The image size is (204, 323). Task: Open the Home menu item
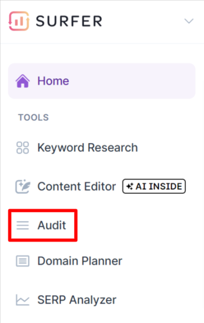(x=102, y=81)
